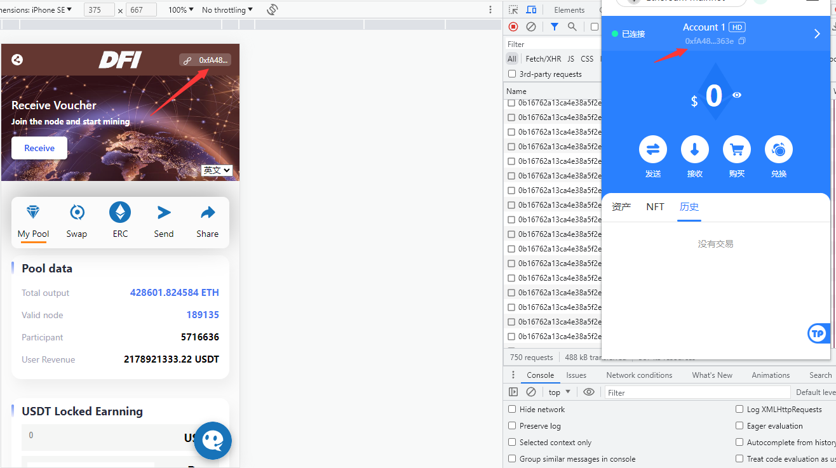Image resolution: width=836 pixels, height=468 pixels.
Task: Copy the wallet address 0xfA48...363e
Action: (742, 41)
